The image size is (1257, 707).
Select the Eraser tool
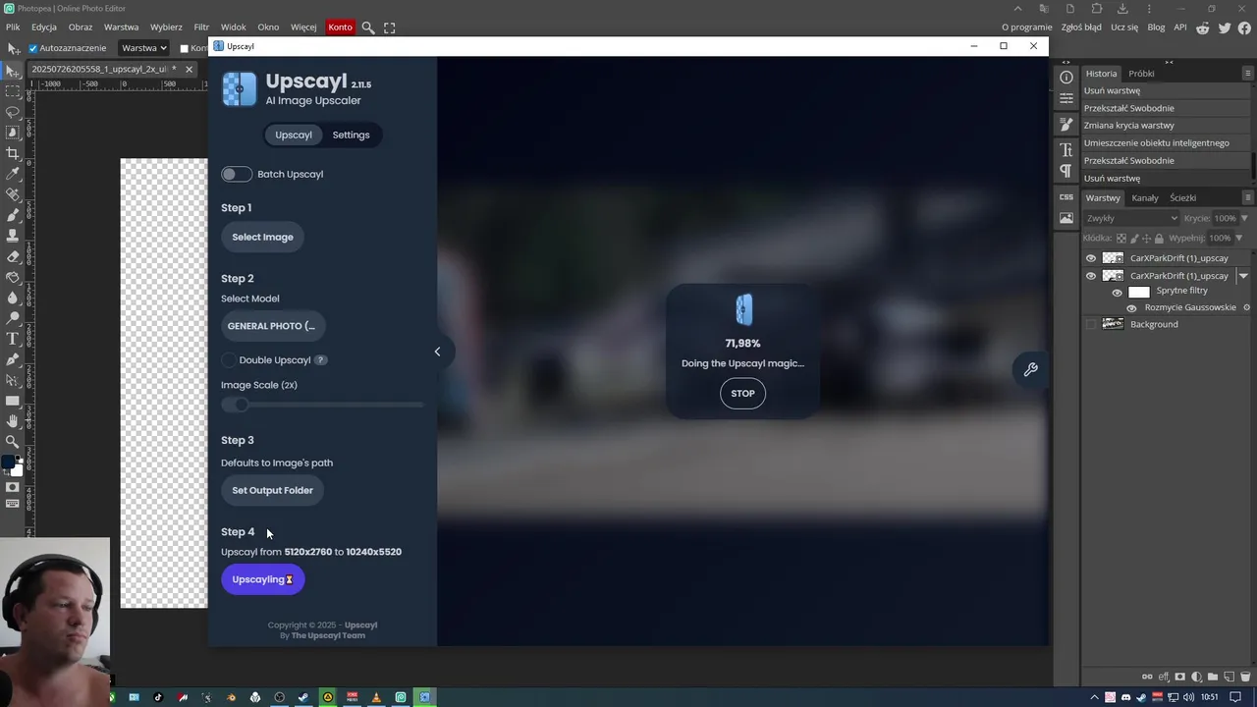click(13, 257)
